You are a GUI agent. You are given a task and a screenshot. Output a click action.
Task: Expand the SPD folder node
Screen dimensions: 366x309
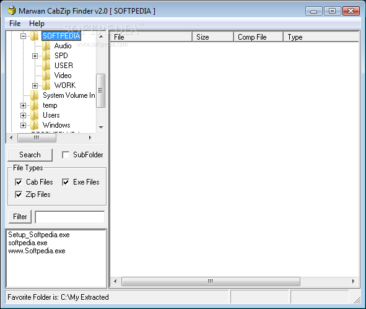tap(35, 56)
